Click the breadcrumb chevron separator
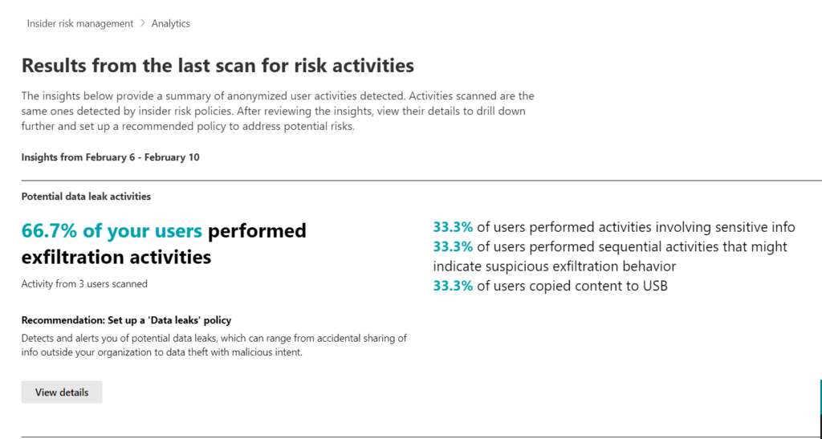Viewport: 822px width, 439px height. [x=143, y=23]
